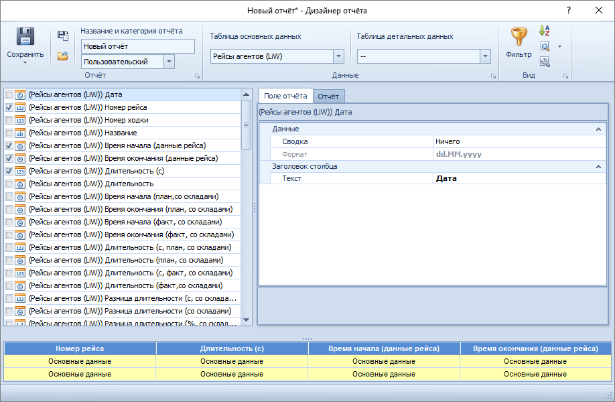Click the Отчёт group dialog launcher
This screenshot has height=402, width=615.
[x=197, y=76]
